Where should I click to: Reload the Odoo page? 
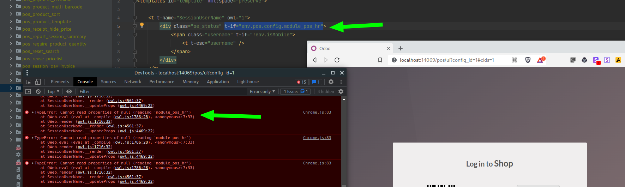[x=337, y=60]
